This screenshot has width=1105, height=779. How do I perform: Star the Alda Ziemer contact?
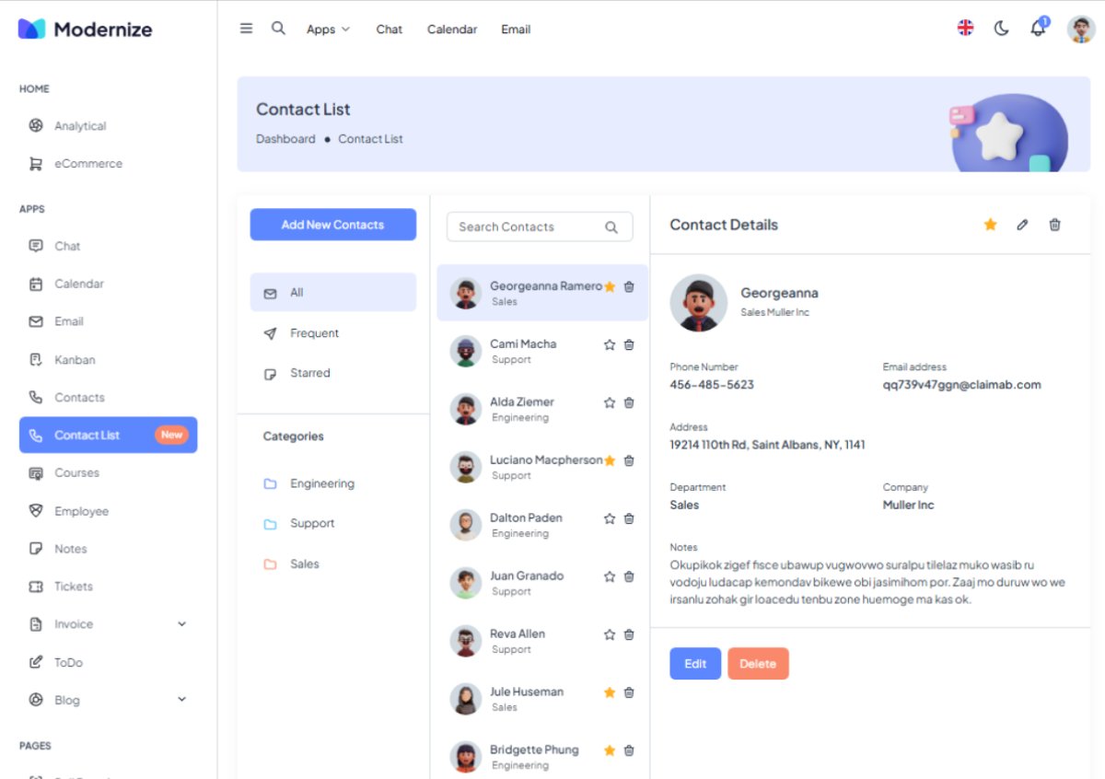[x=609, y=402]
